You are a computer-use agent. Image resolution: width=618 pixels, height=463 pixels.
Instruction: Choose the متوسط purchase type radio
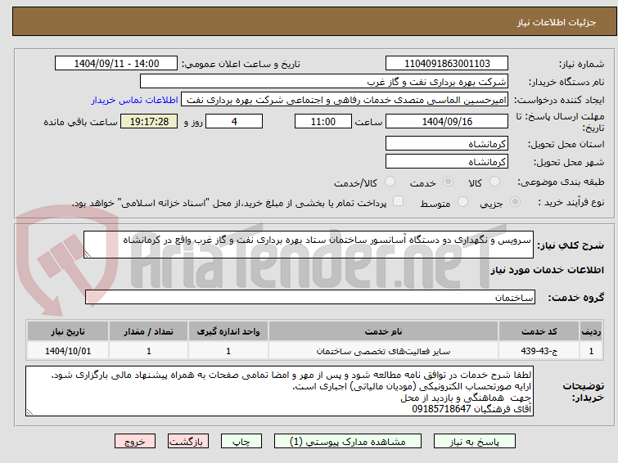(x=463, y=202)
